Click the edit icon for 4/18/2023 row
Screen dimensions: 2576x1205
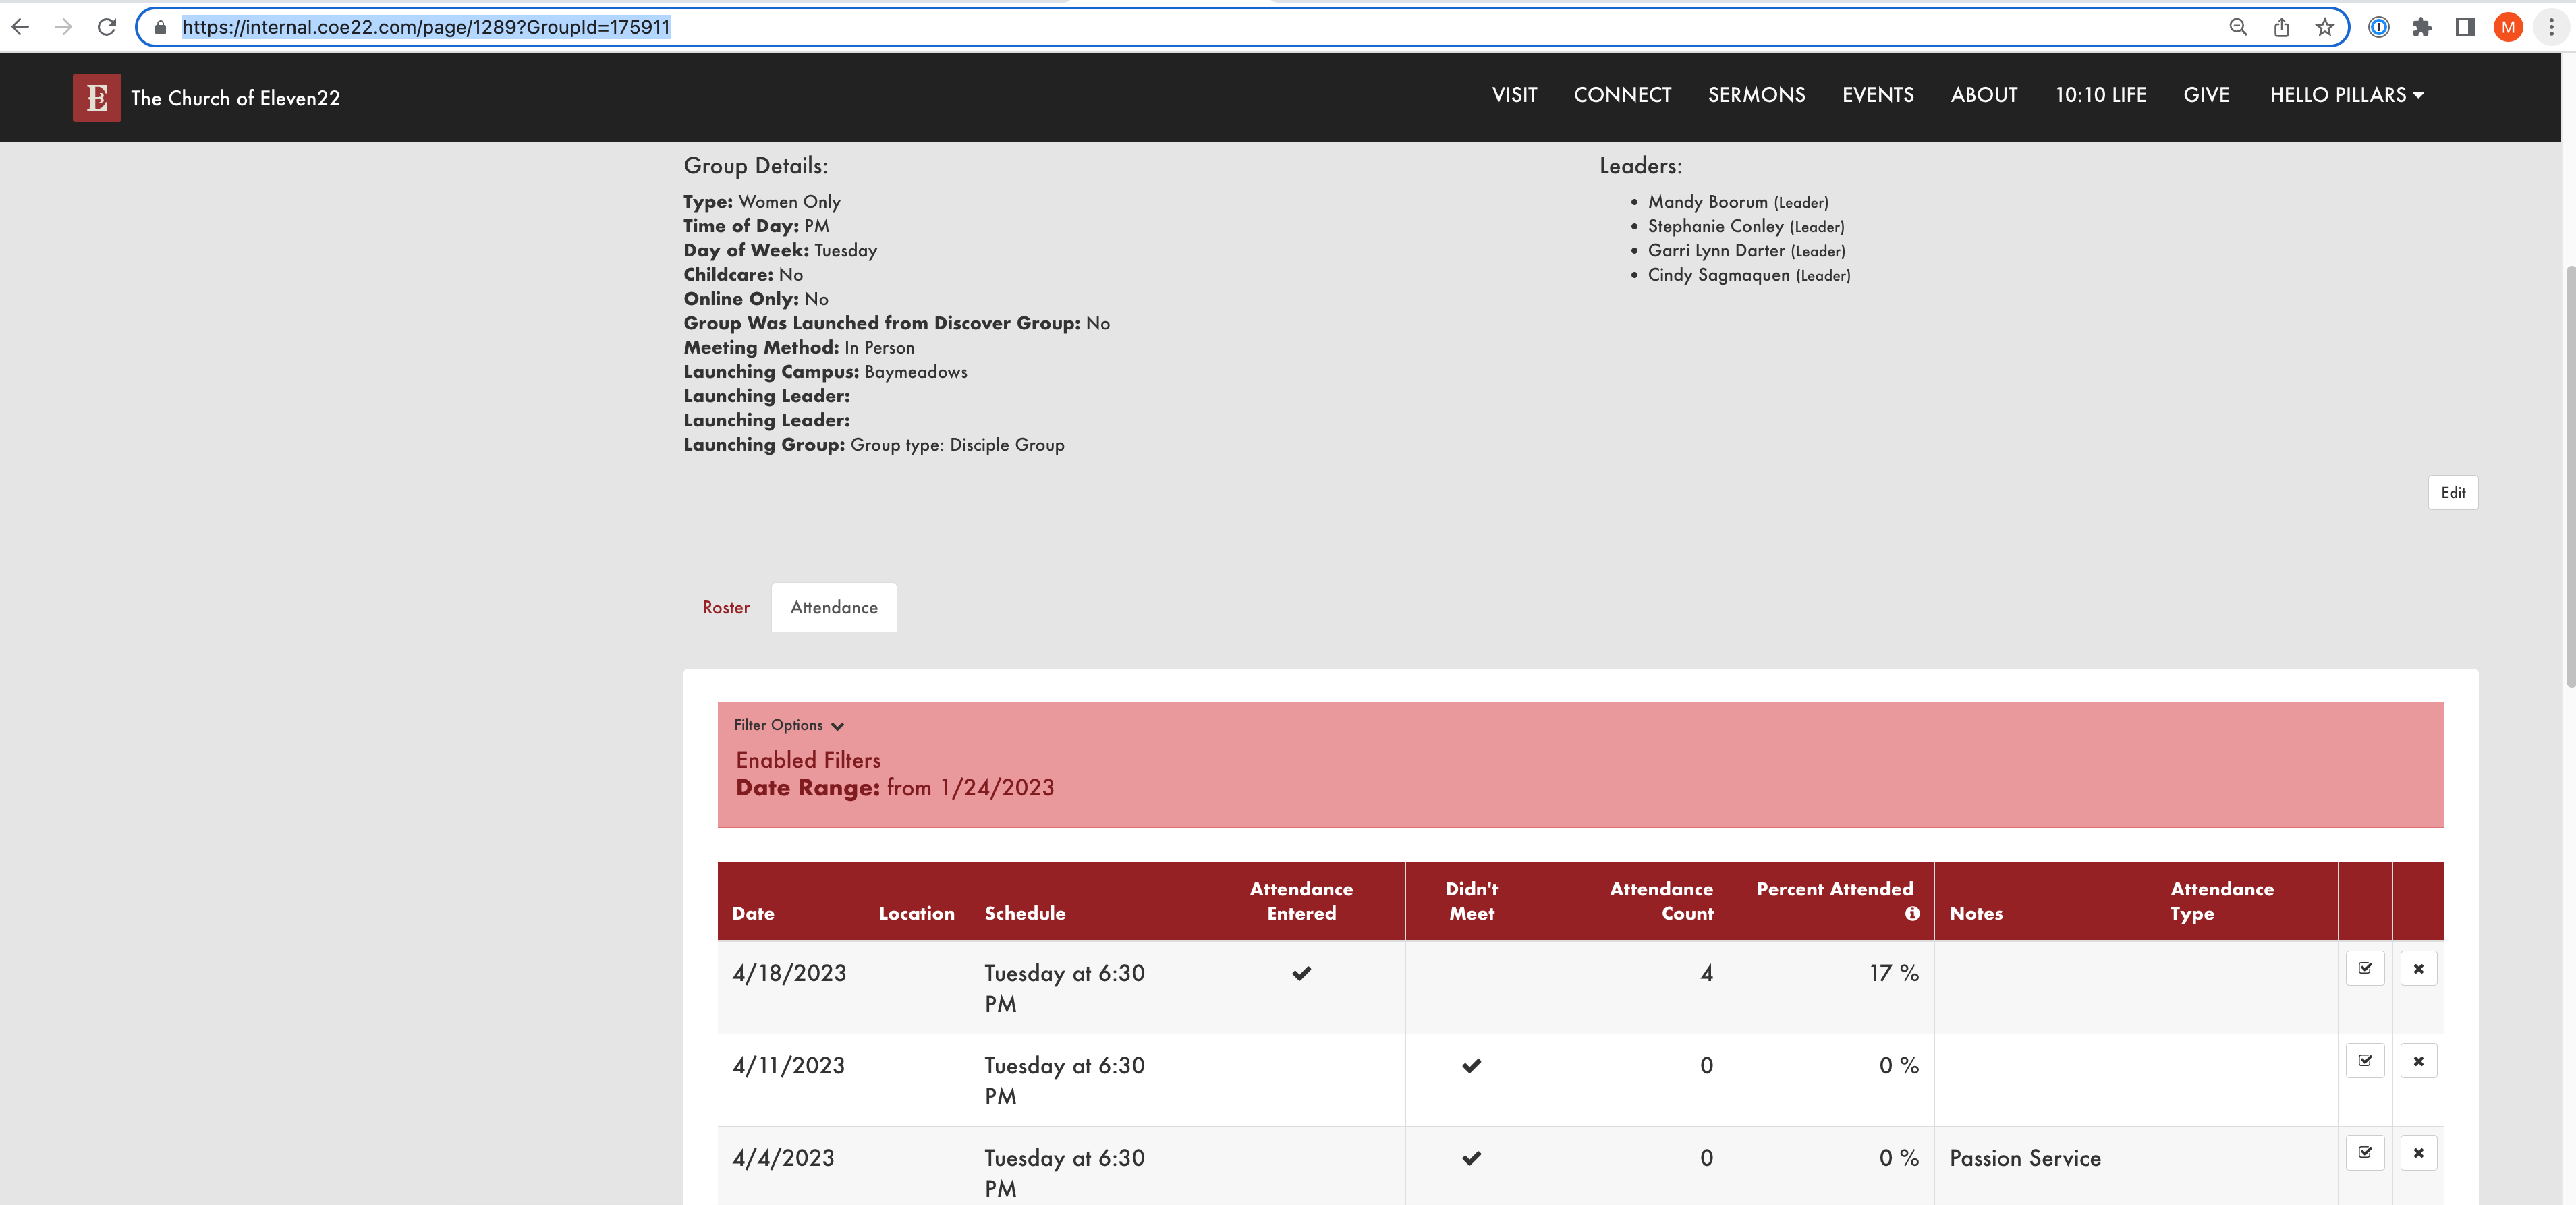(2365, 968)
